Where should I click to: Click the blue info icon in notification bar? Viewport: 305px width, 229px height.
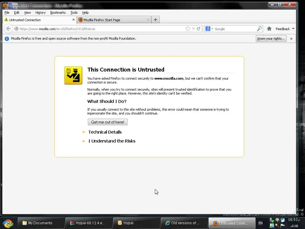[7, 39]
